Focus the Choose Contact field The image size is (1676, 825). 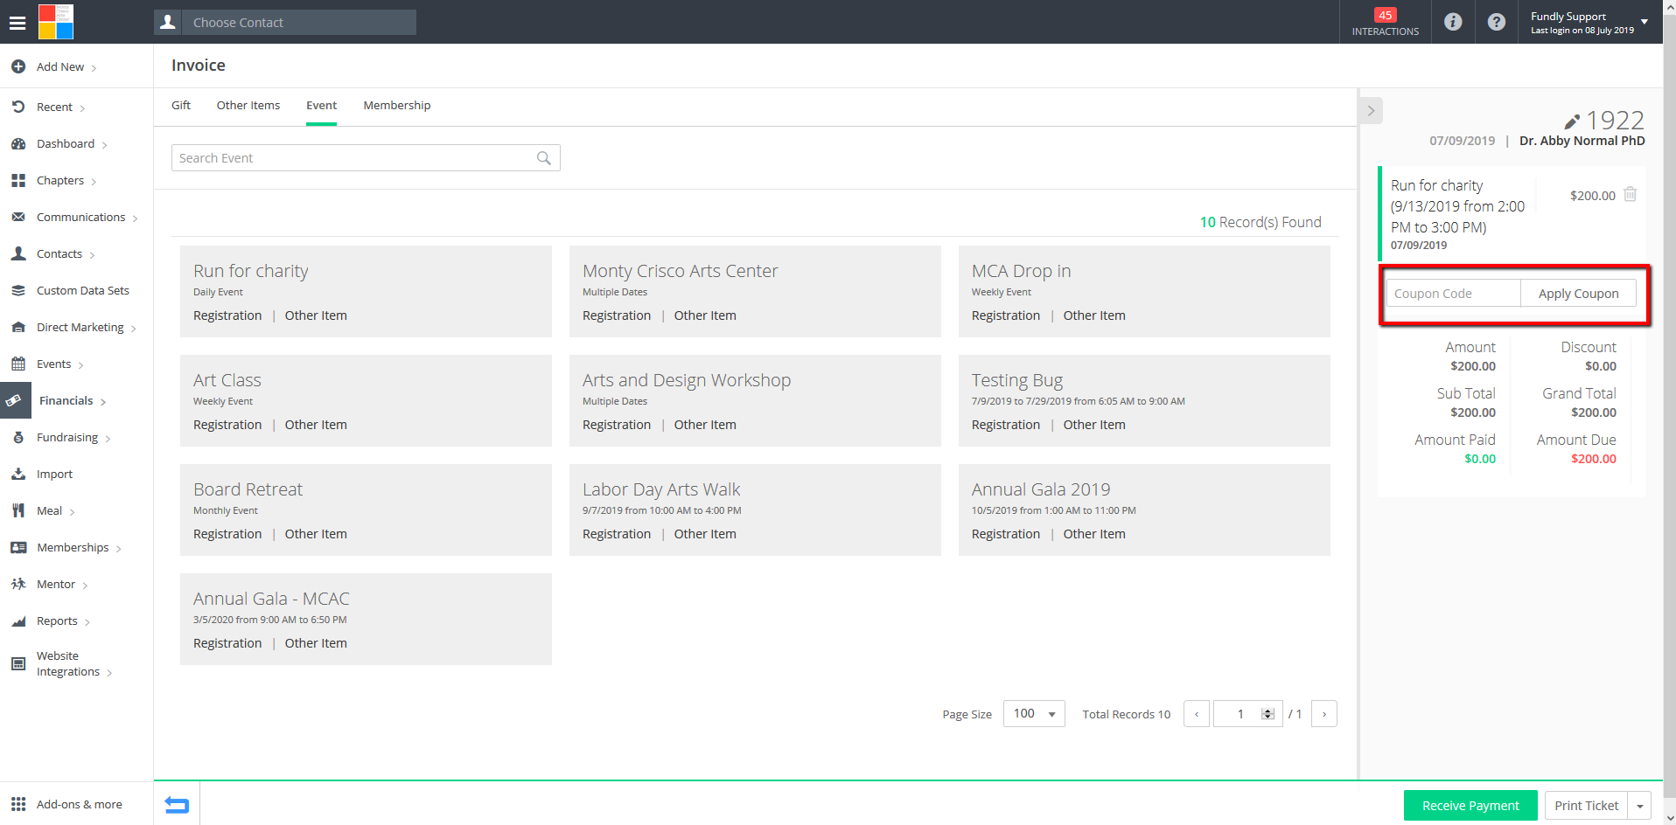tap(298, 22)
